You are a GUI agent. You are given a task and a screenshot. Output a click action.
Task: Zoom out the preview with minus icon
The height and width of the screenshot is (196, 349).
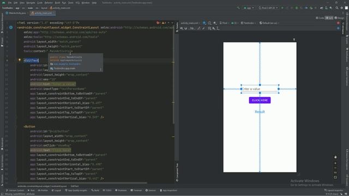[335, 168]
